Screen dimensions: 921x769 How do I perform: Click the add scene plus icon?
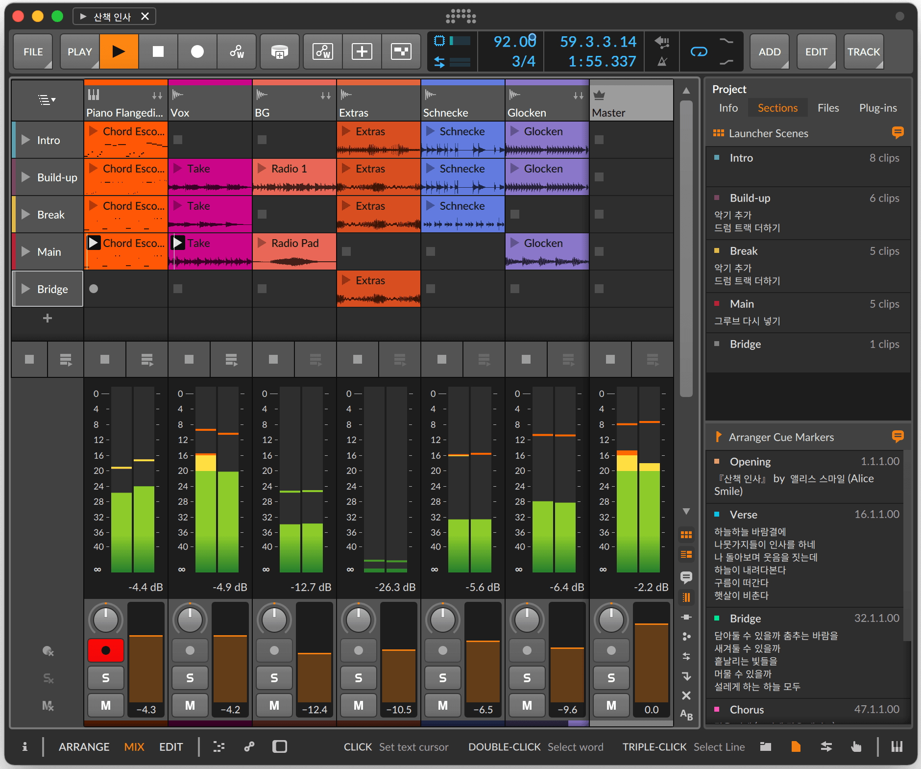point(48,319)
